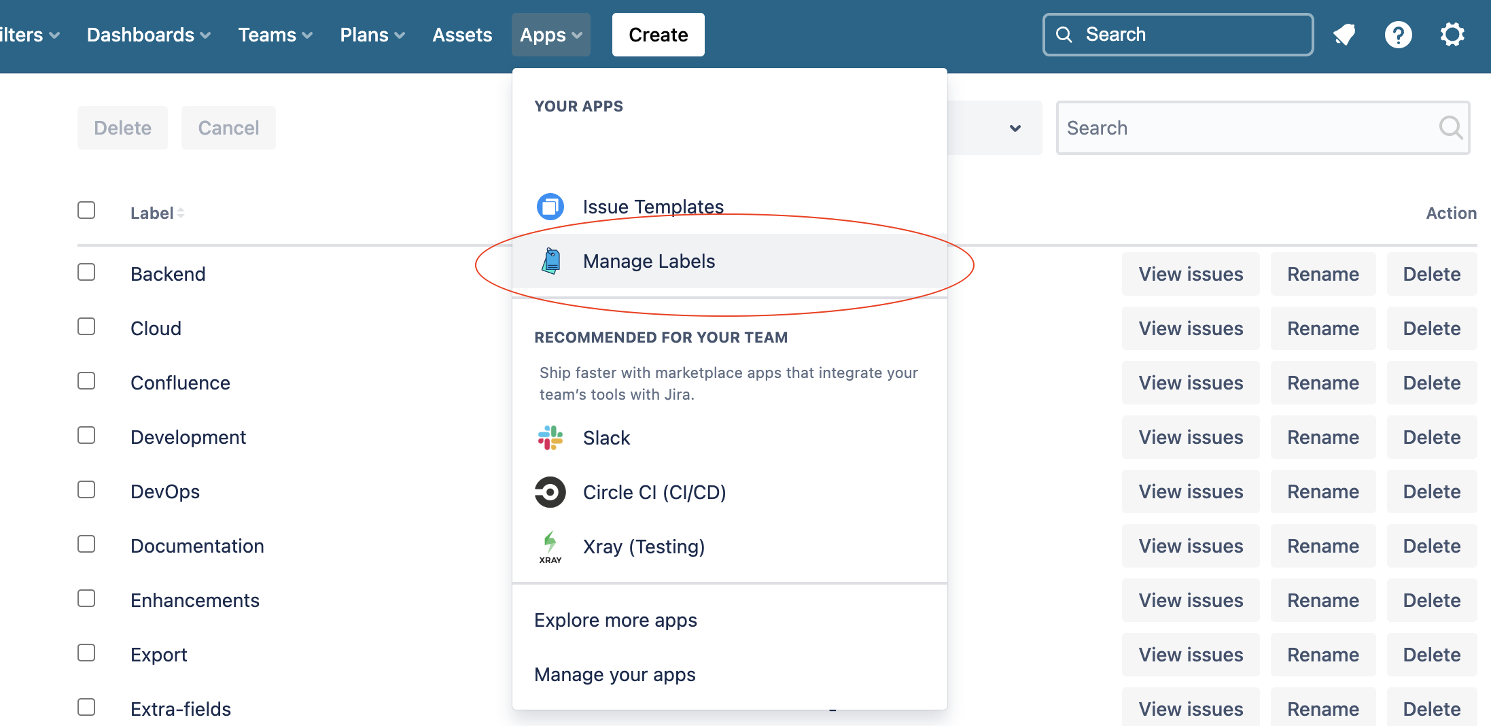Open Manage your apps

[730, 674]
